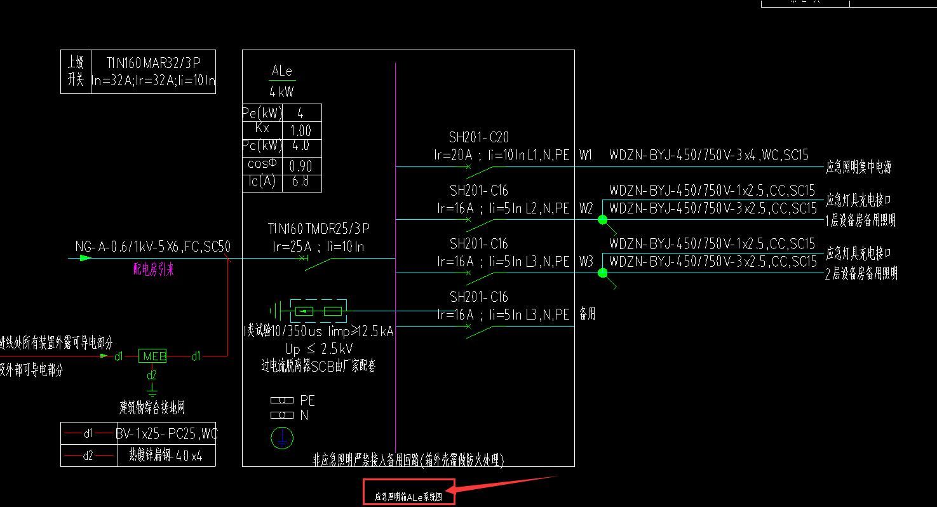This screenshot has height=507, width=937.
Task: Select text T1N160 MAR32/3P
Action: point(154,62)
